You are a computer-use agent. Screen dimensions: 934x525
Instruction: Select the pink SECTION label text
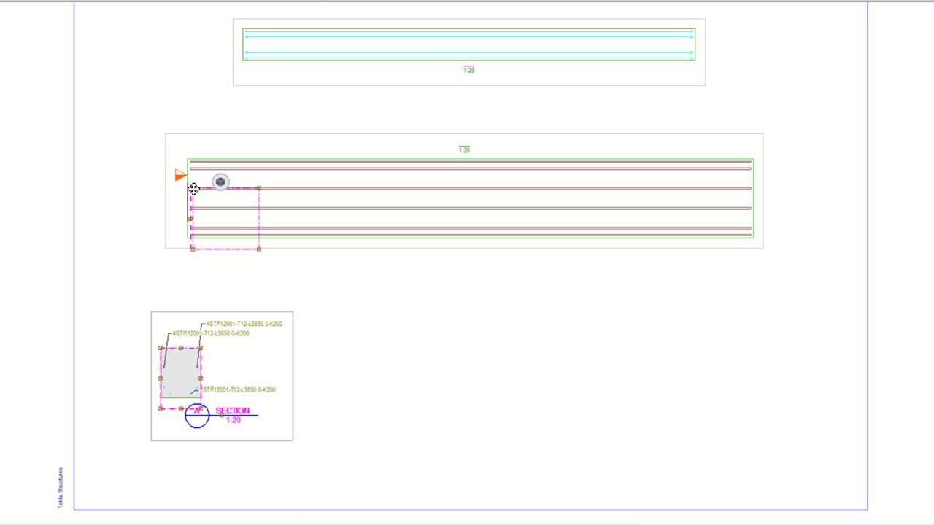pos(232,411)
